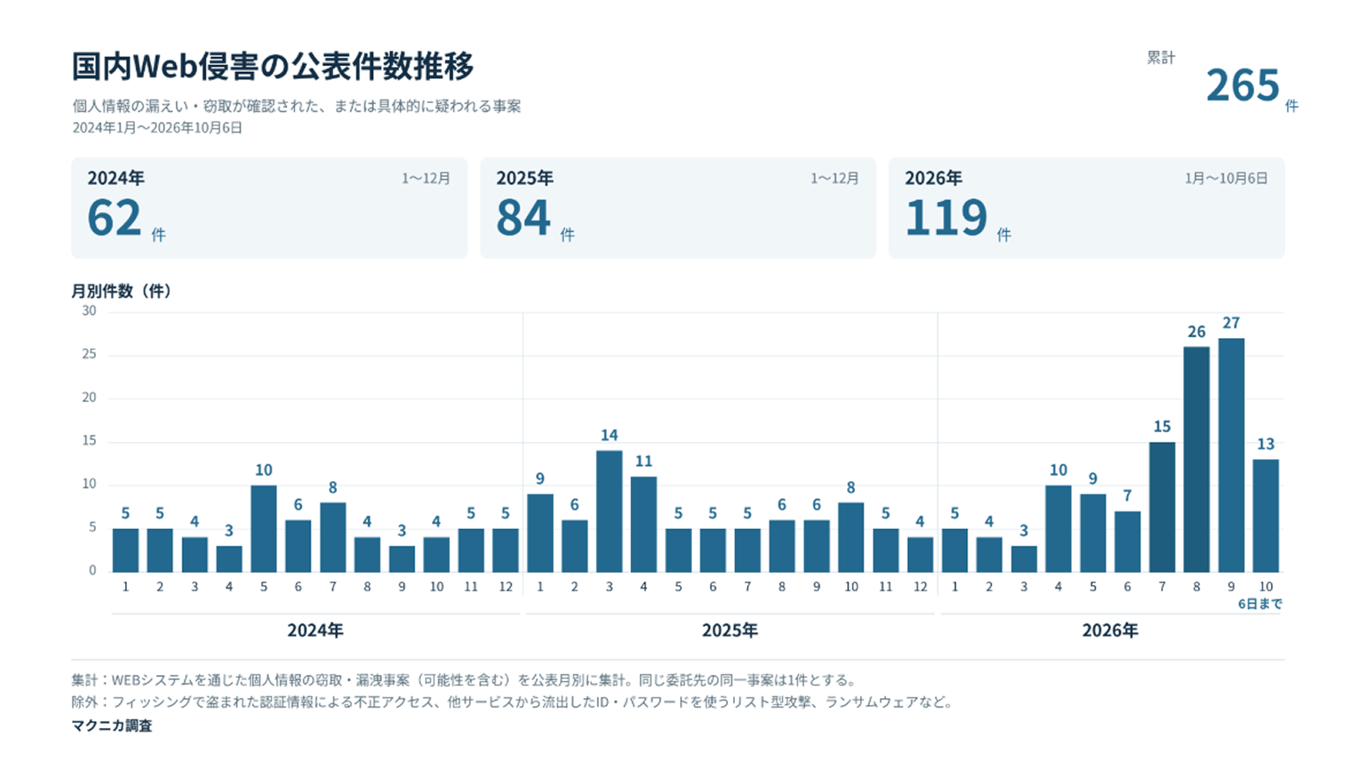
Task: Click the May 2024 bar labeled 10
Action: (x=263, y=529)
